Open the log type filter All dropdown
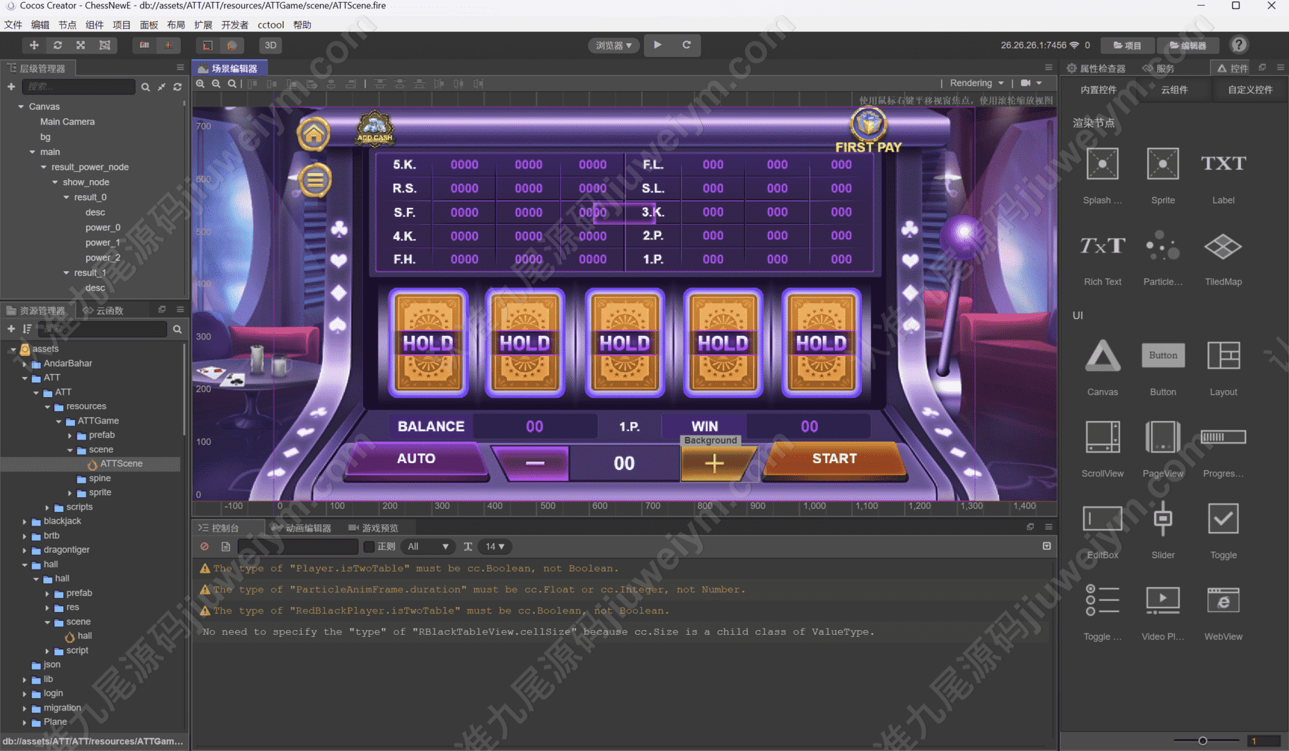This screenshot has width=1289, height=751. point(428,547)
